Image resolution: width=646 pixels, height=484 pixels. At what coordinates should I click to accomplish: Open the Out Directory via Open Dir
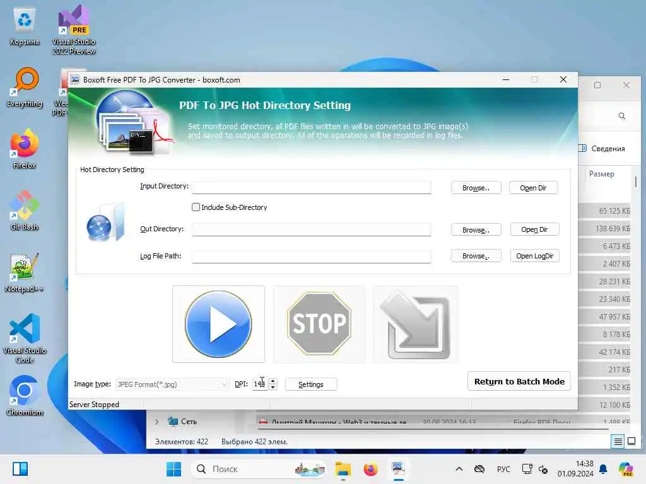pyautogui.click(x=534, y=229)
